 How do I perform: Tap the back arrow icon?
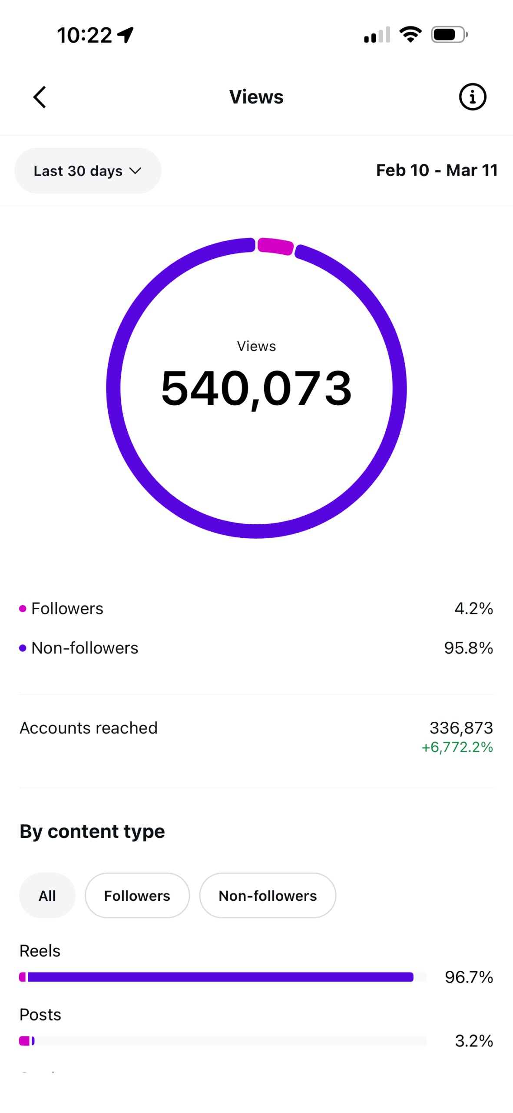click(x=40, y=97)
